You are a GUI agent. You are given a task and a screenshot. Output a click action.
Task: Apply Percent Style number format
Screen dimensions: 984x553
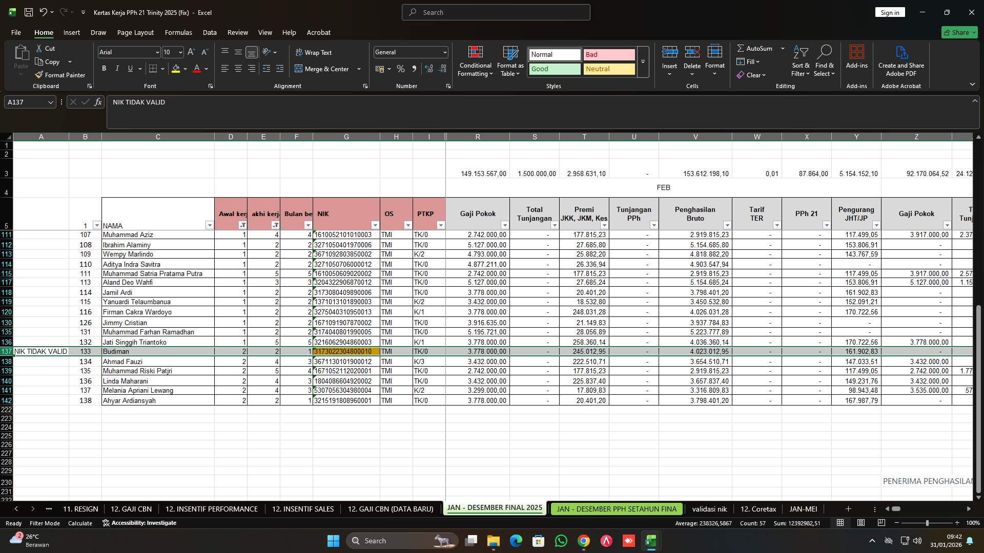401,69
